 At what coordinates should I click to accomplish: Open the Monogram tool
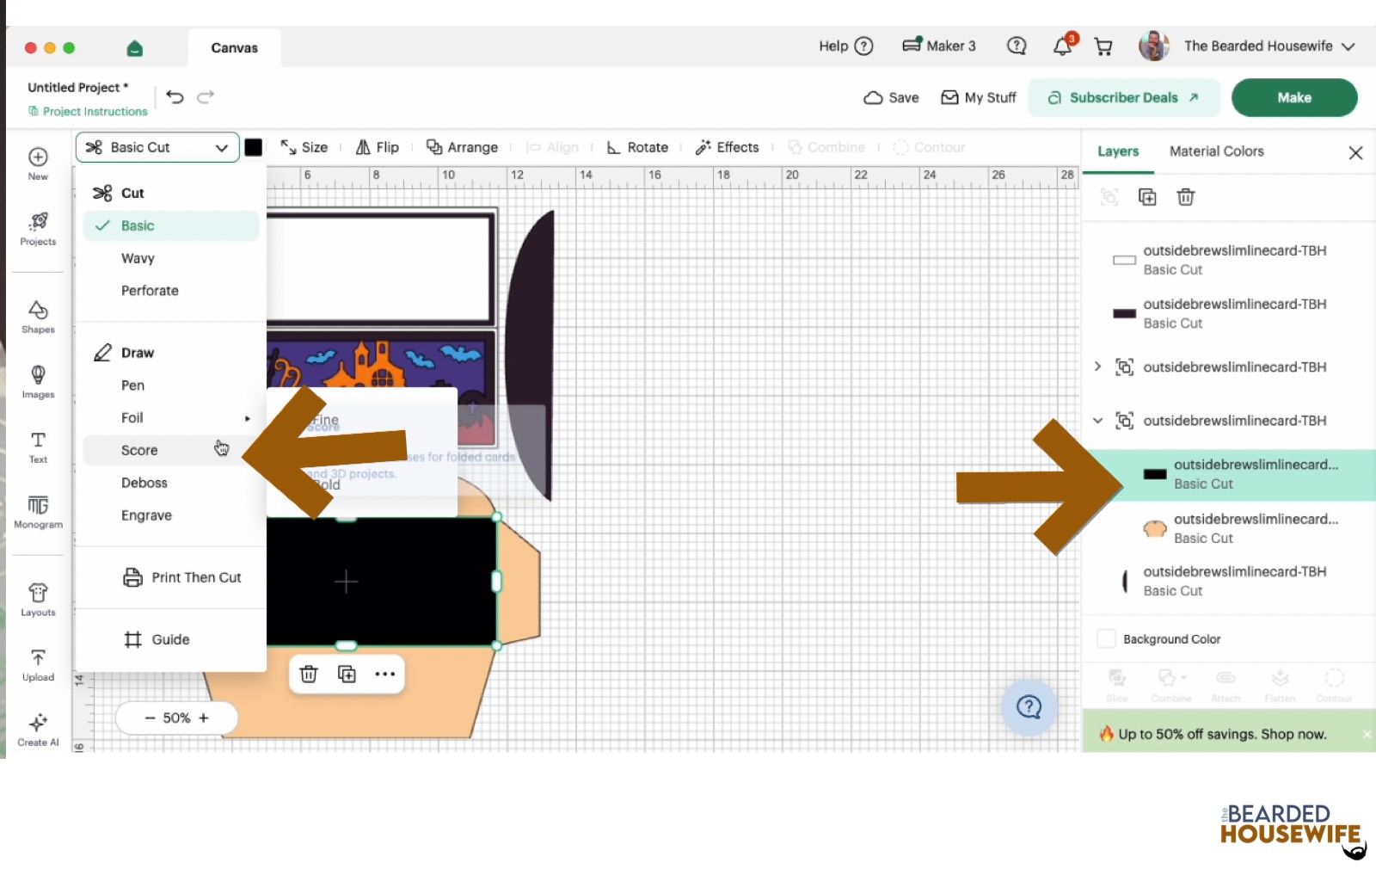pos(38,512)
